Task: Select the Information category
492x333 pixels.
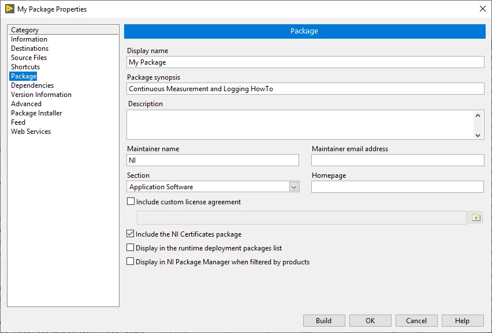Action: [29, 39]
